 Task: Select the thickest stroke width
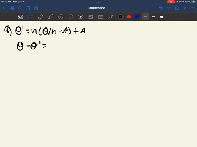coord(162,17)
